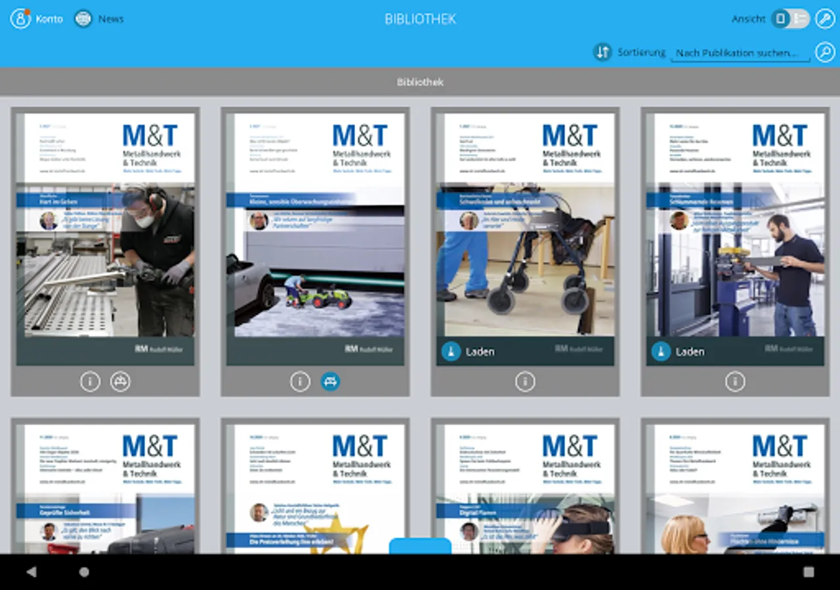840x590 pixels.
Task: Tap the Android recent apps button
Action: pyautogui.click(x=808, y=572)
